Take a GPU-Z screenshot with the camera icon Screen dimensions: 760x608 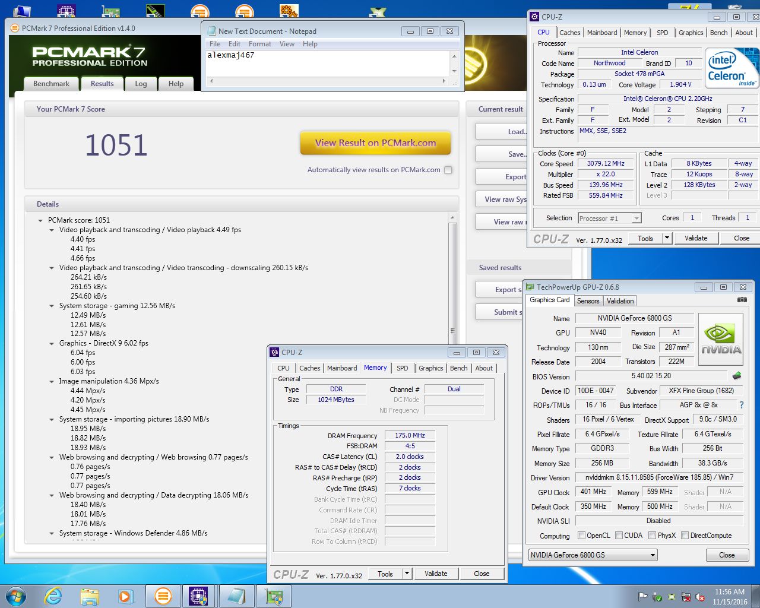742,300
